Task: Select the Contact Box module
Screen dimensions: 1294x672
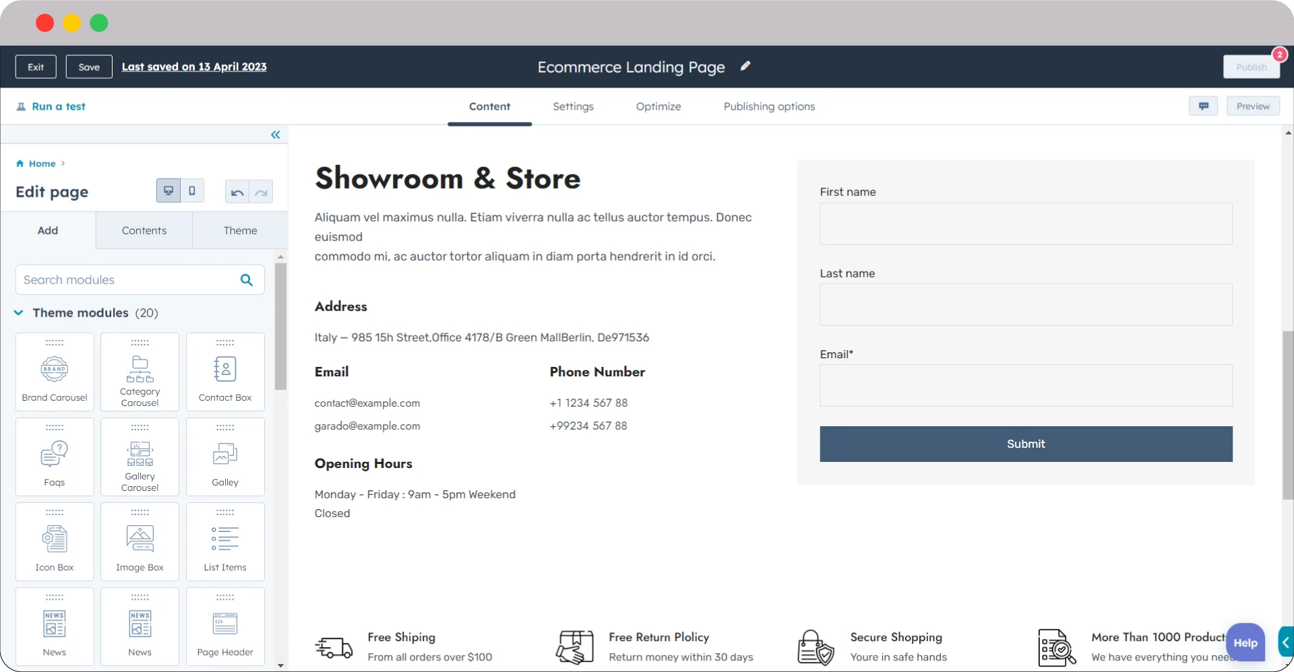Action: coord(224,372)
